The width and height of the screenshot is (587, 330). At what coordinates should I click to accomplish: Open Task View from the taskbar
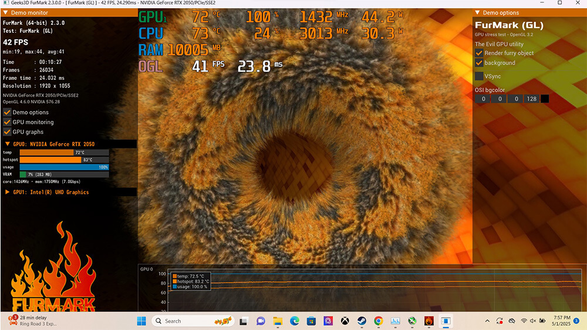pyautogui.click(x=244, y=321)
